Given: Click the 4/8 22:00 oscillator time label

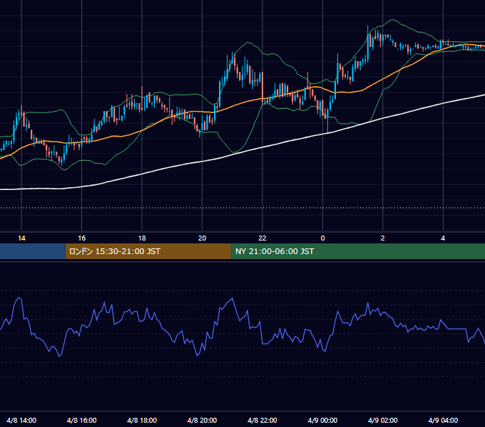Looking at the screenshot, I should click(262, 420).
